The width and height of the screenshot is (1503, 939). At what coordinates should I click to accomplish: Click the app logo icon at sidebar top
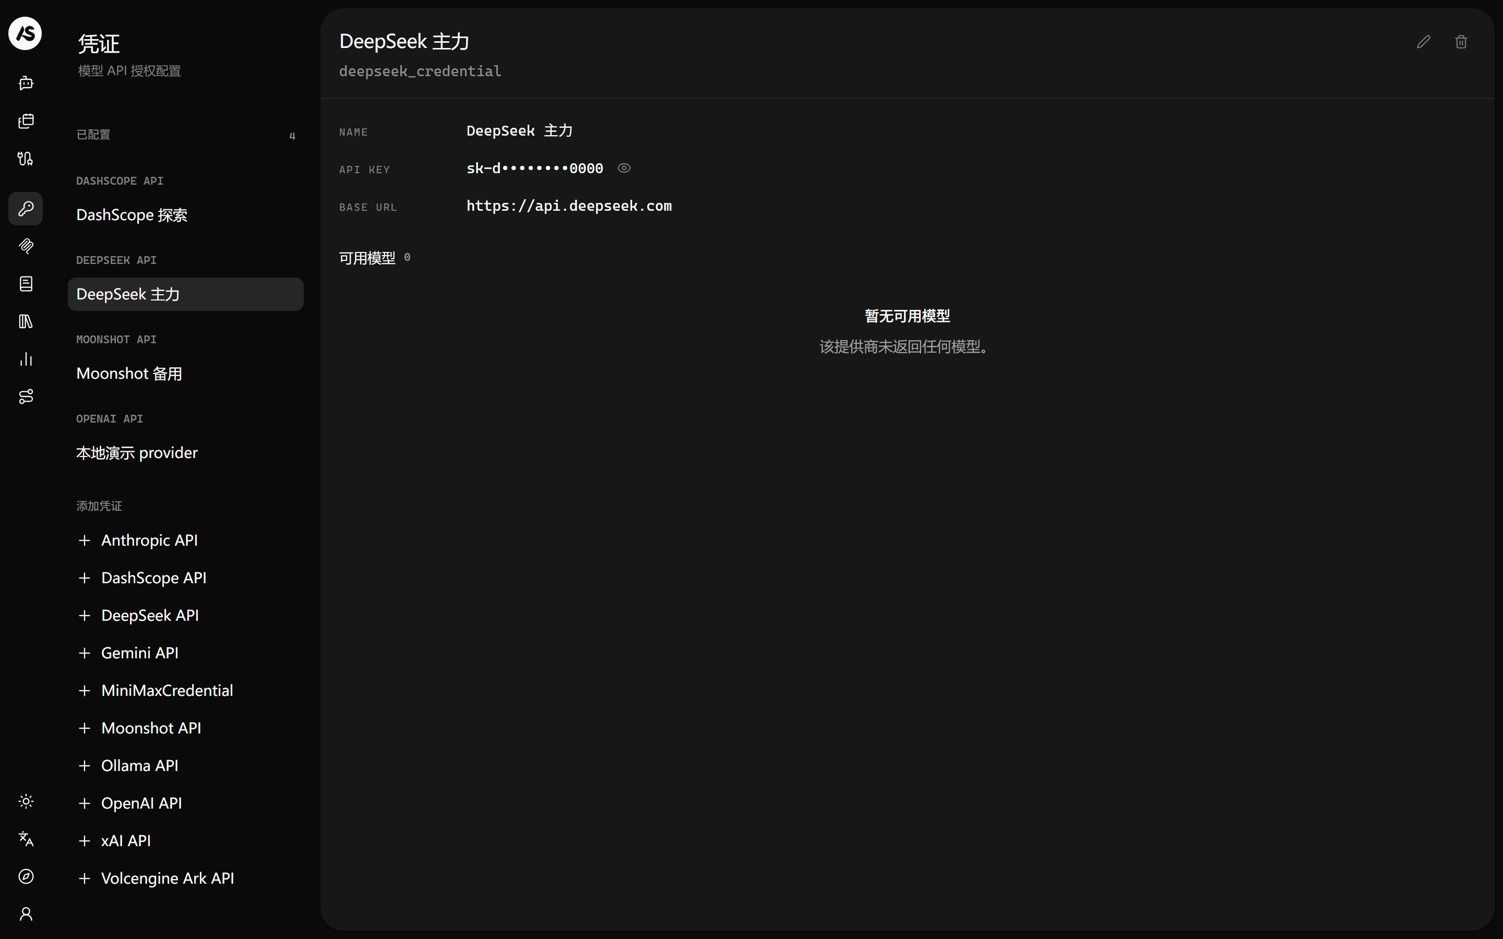(26, 33)
